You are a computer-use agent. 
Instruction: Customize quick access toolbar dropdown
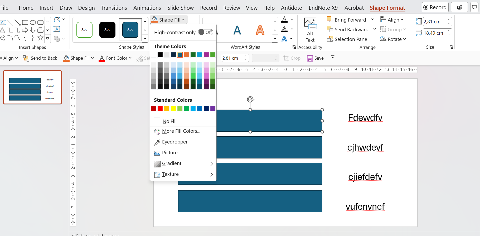pyautogui.click(x=333, y=57)
